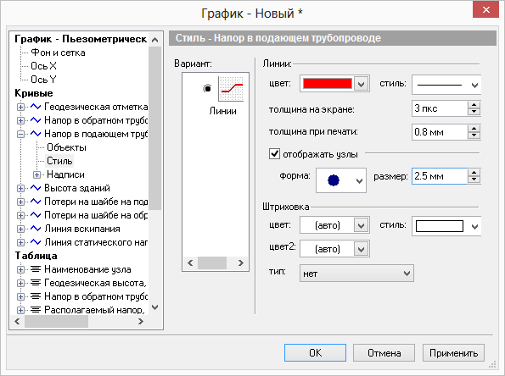Screen dimensions: 505x376
Task: Click curve icon beside Потери на шайбе на обр
Action: tap(36, 214)
